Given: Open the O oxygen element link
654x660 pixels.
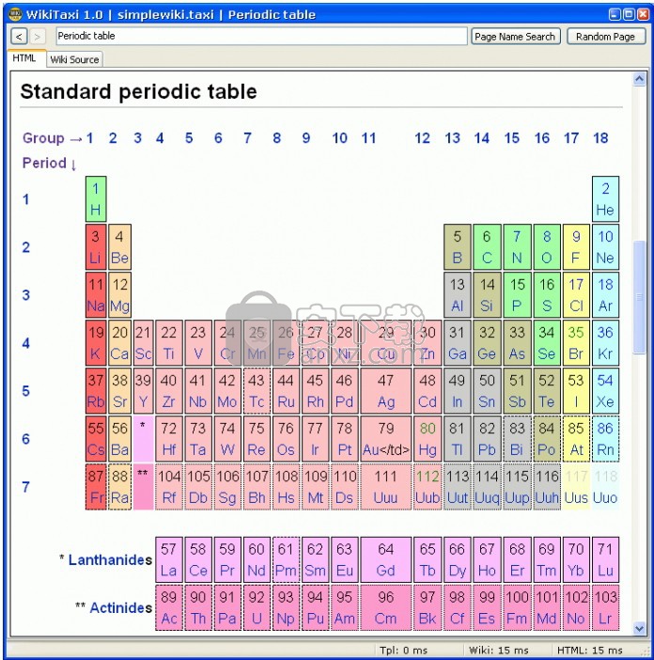Looking at the screenshot, I should coord(546,258).
